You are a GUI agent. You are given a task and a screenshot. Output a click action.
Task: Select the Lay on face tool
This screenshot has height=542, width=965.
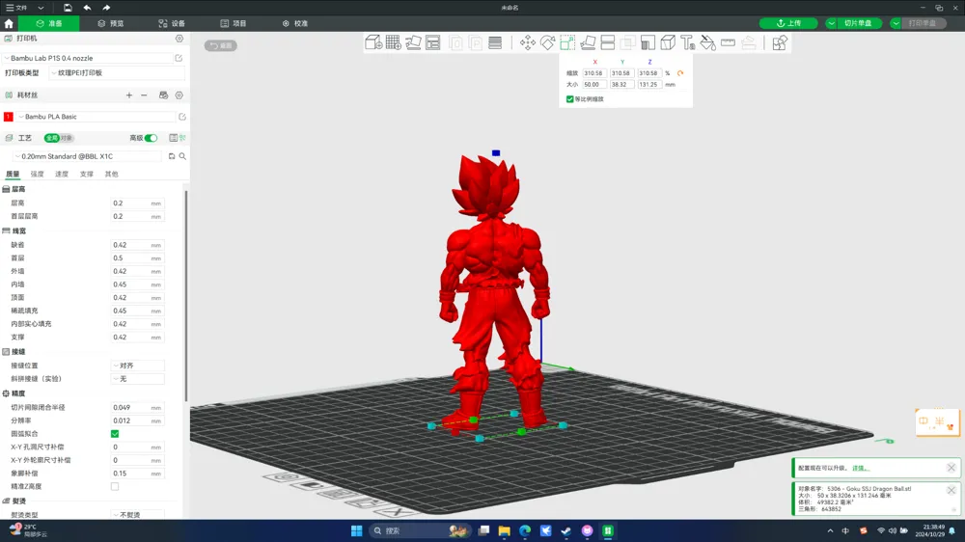(x=588, y=42)
